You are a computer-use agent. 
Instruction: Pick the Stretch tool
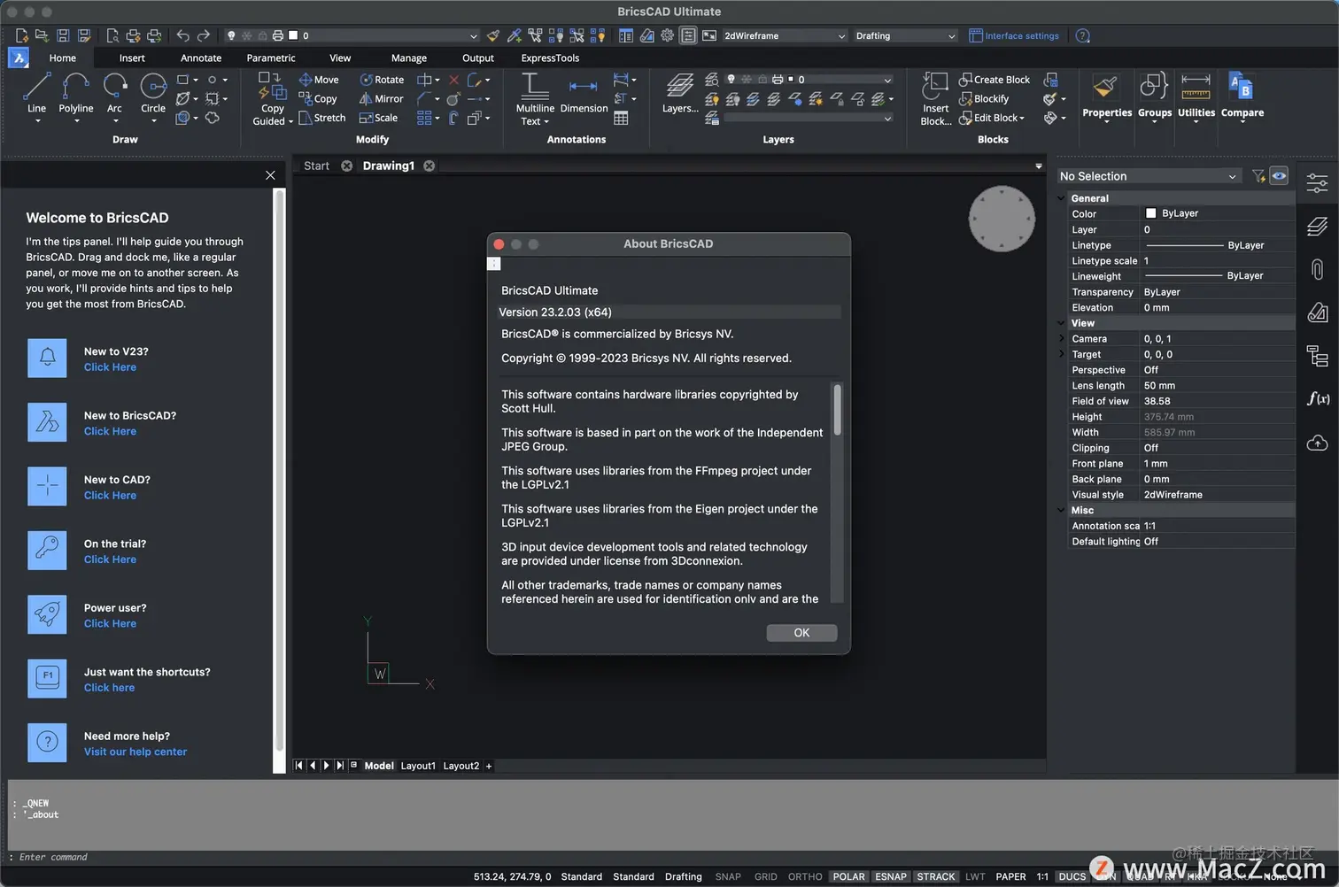click(x=322, y=118)
